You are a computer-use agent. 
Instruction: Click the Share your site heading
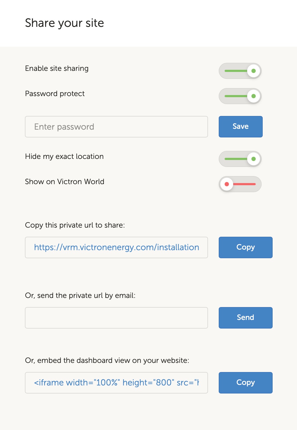[64, 23]
